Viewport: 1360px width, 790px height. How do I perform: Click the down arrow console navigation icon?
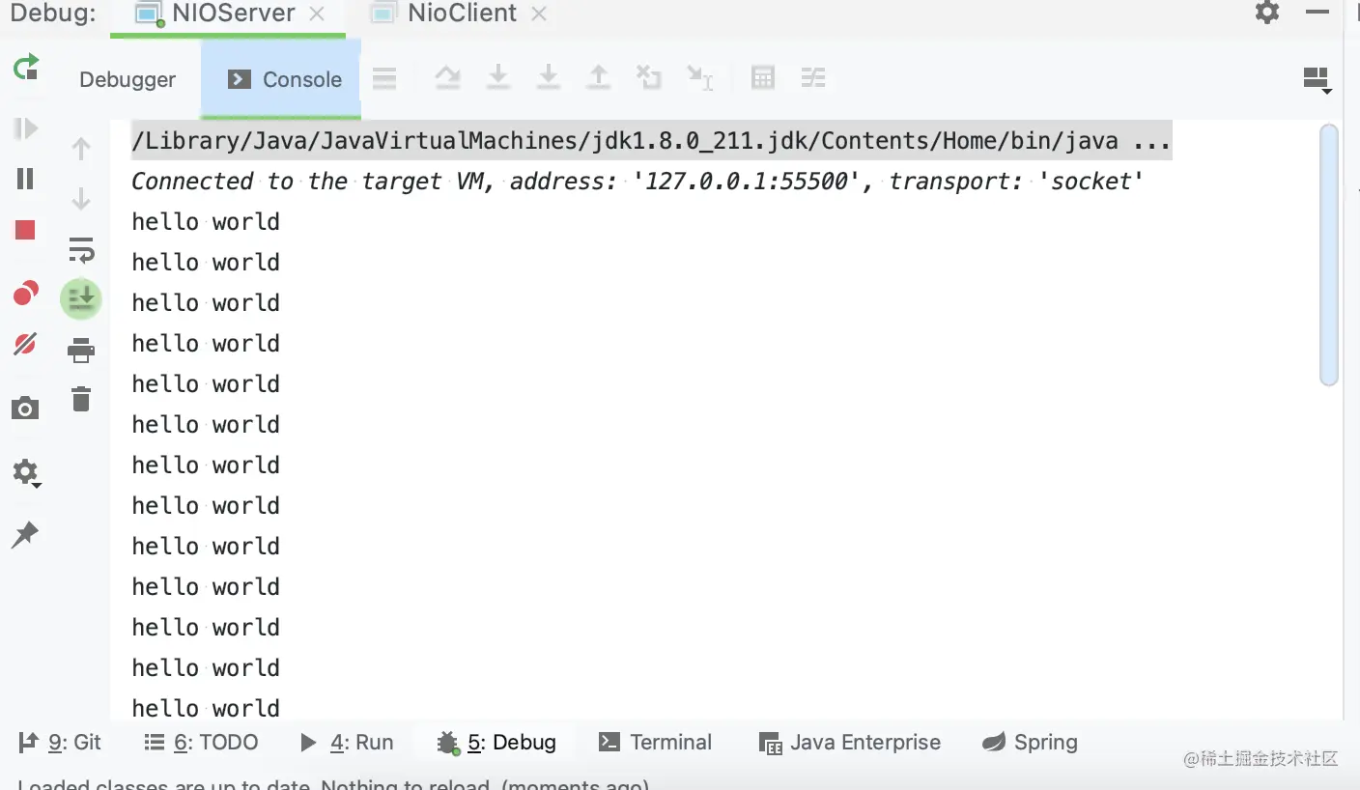click(x=81, y=199)
